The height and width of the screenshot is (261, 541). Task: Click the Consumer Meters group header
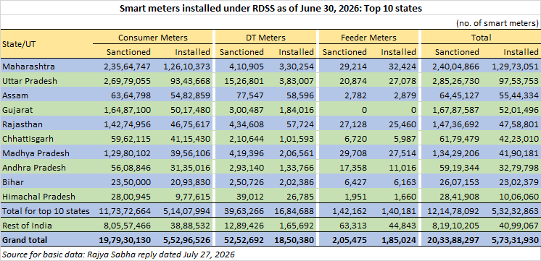coord(153,38)
